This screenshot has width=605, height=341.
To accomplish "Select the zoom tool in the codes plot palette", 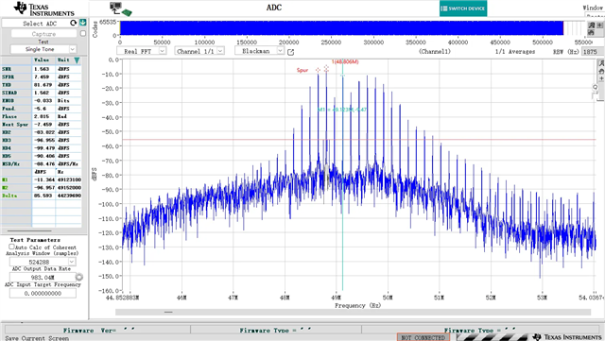I will [591, 26].
